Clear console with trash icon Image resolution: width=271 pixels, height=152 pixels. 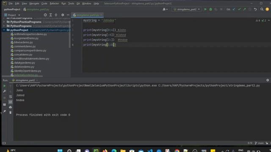pyautogui.click(x=10, y=113)
